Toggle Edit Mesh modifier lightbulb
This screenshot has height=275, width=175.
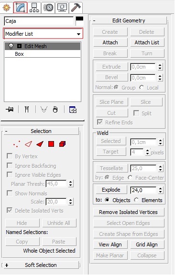point(11,46)
